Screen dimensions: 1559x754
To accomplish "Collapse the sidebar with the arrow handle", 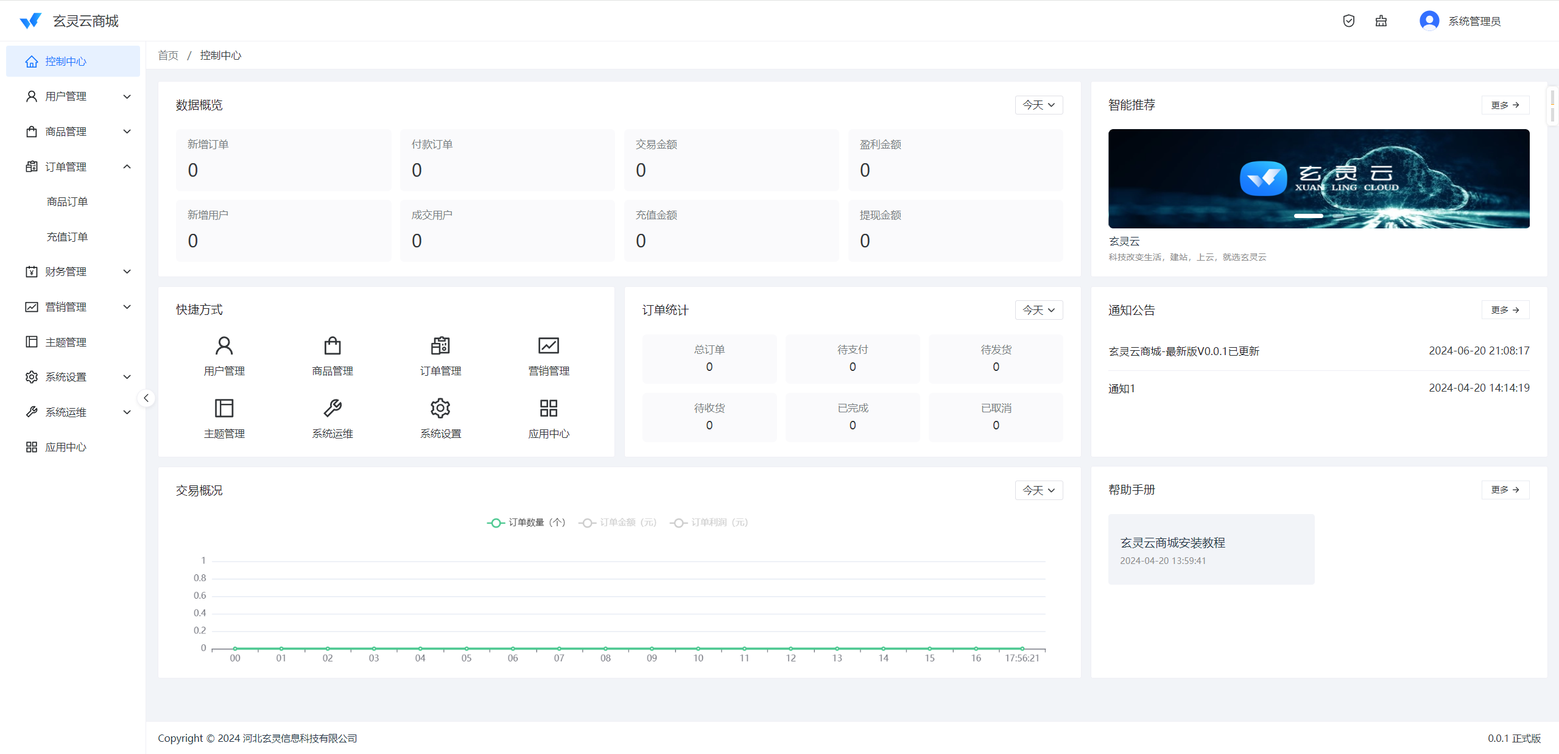I will 146,398.
